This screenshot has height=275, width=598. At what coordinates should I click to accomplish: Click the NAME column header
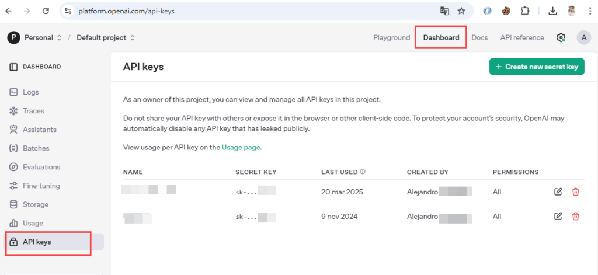133,172
